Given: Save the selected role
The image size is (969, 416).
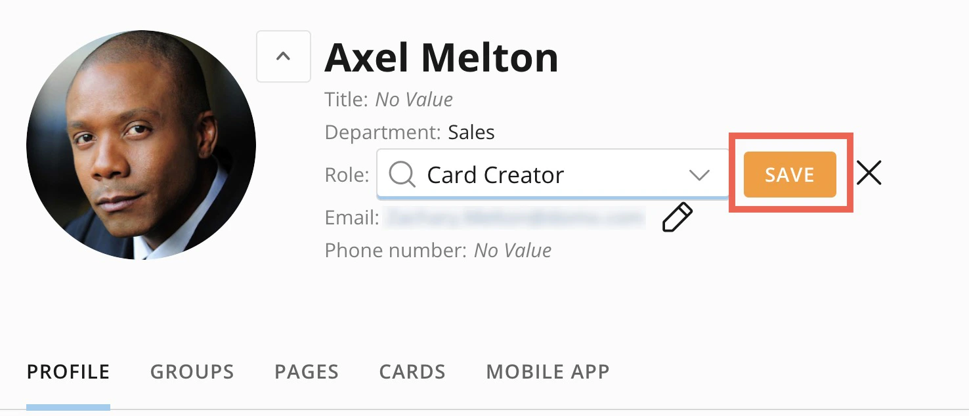Looking at the screenshot, I should (x=790, y=175).
